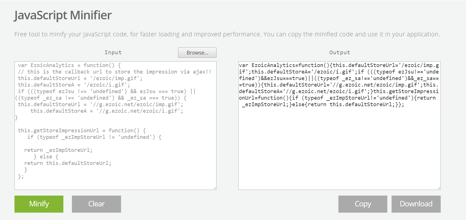Clear the input code area
This screenshot has width=466, height=220.
(96, 204)
